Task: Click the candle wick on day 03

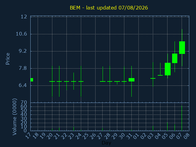Action: pyautogui.click(x=153, y=74)
